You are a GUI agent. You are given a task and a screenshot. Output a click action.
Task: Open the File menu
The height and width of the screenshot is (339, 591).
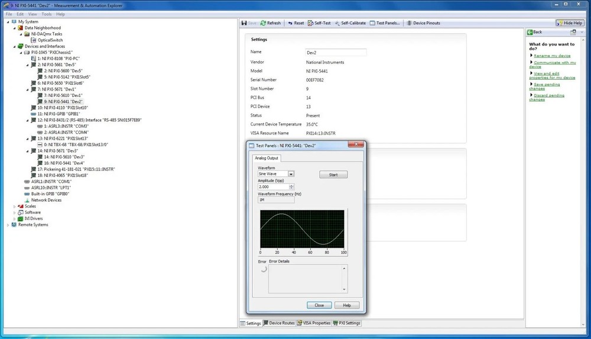(9, 14)
